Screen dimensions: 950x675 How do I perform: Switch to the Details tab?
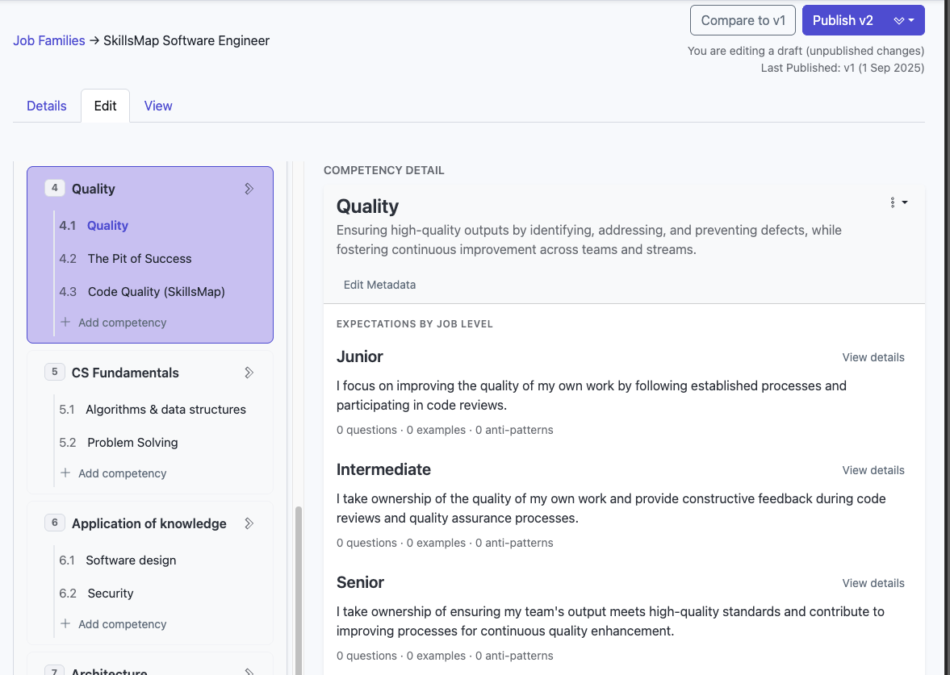point(46,106)
